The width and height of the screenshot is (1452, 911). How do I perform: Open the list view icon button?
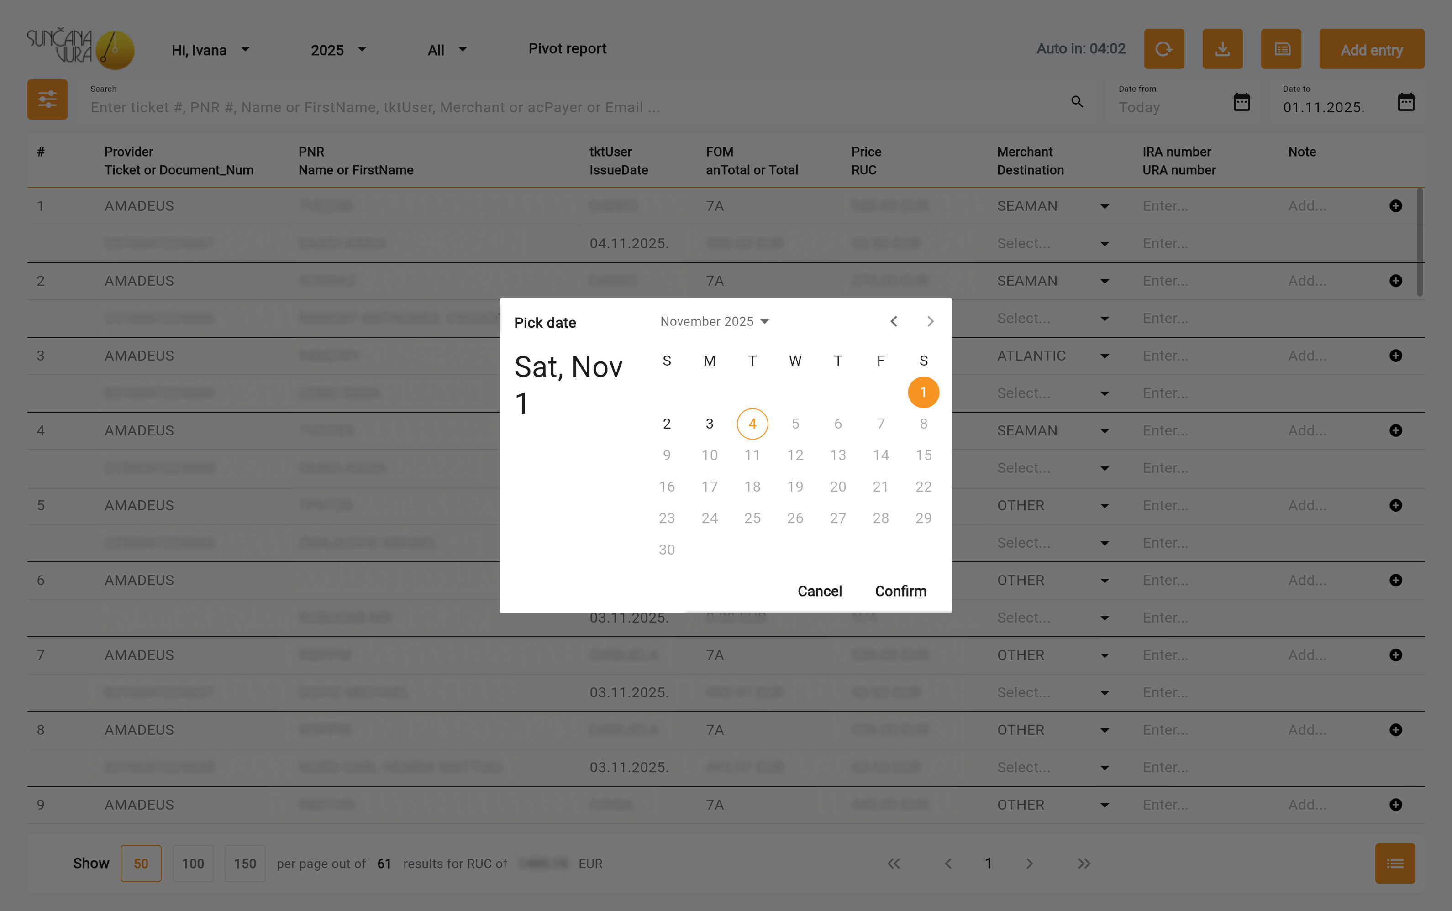(1280, 49)
